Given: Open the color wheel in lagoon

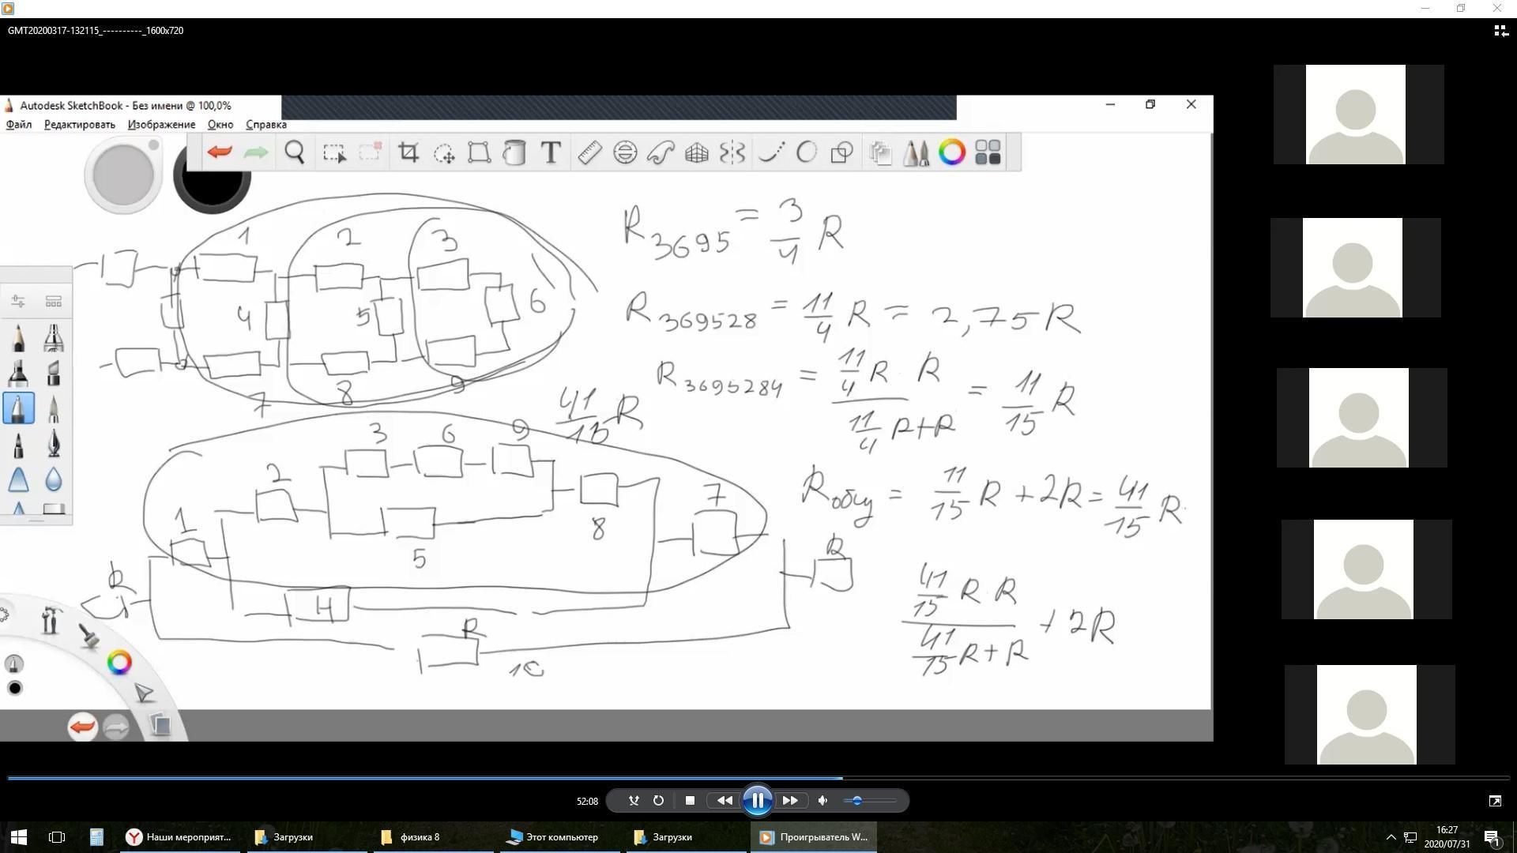Looking at the screenshot, I should 119,663.
